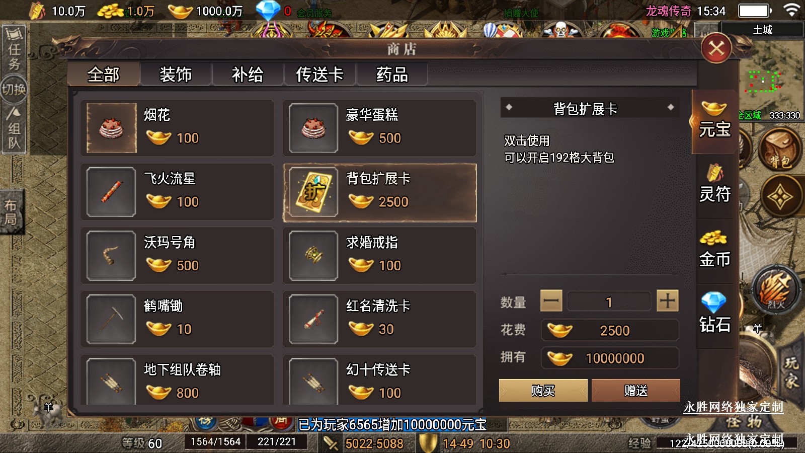Select the 烟花 firework cake item icon
Screen dimensions: 805x453
[x=112, y=128]
